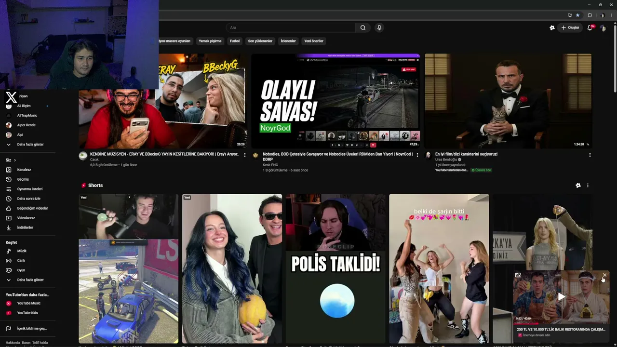Open the OLAYLI SAVAS NoyrGod video thumbnail
This screenshot has width=617, height=347.
click(x=335, y=101)
